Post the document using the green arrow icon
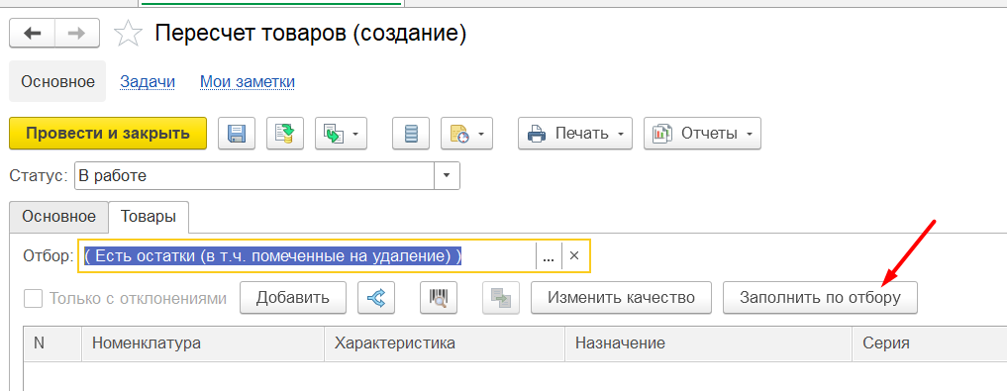Image resolution: width=1007 pixels, height=391 pixels. [x=284, y=134]
